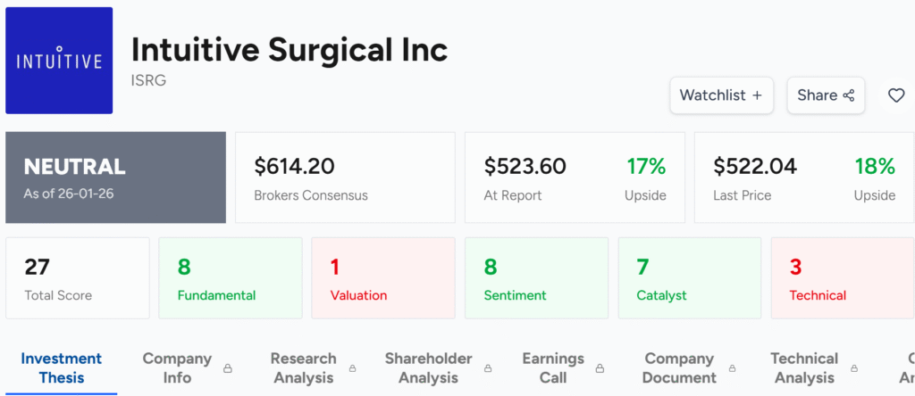Click lock icon beside Research Analysis
The height and width of the screenshot is (396, 915).
pyautogui.click(x=353, y=368)
